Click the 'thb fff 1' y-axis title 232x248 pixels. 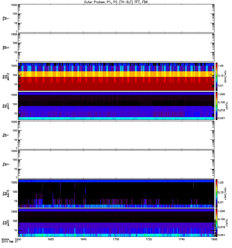click(6, 18)
